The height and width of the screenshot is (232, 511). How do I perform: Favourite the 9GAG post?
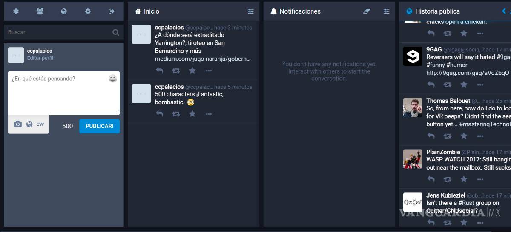pyautogui.click(x=464, y=85)
